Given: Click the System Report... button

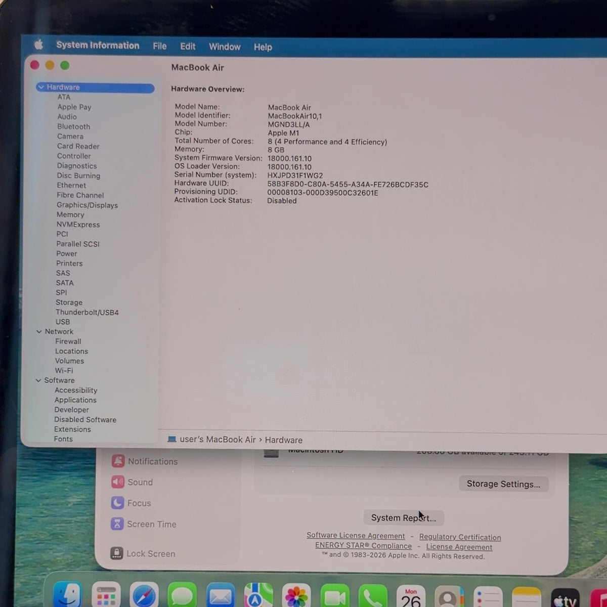Looking at the screenshot, I should point(404,517).
